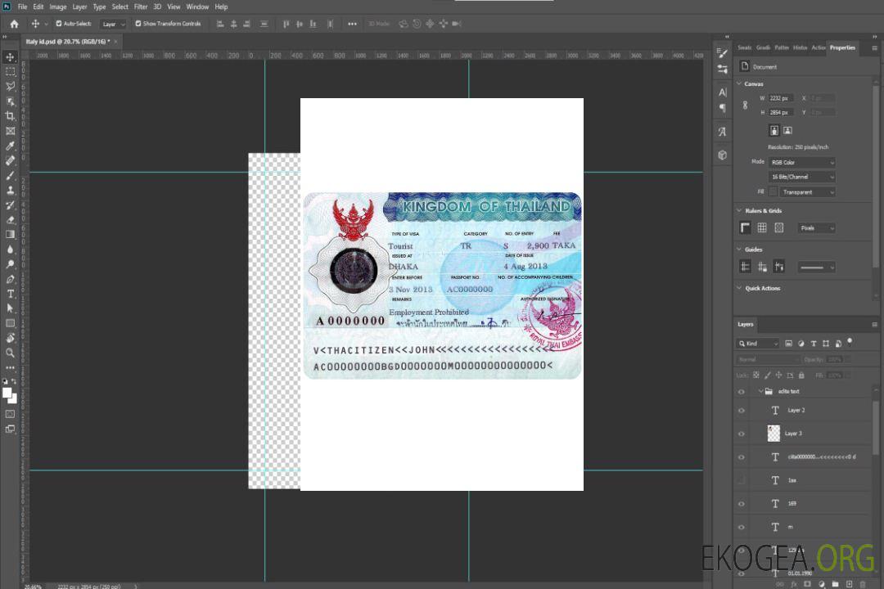Open the Fill Transparent dropdown
Viewport: 884px width, 589px height.
coord(807,192)
